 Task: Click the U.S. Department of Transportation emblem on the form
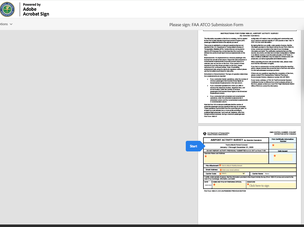pyautogui.click(x=205, y=134)
